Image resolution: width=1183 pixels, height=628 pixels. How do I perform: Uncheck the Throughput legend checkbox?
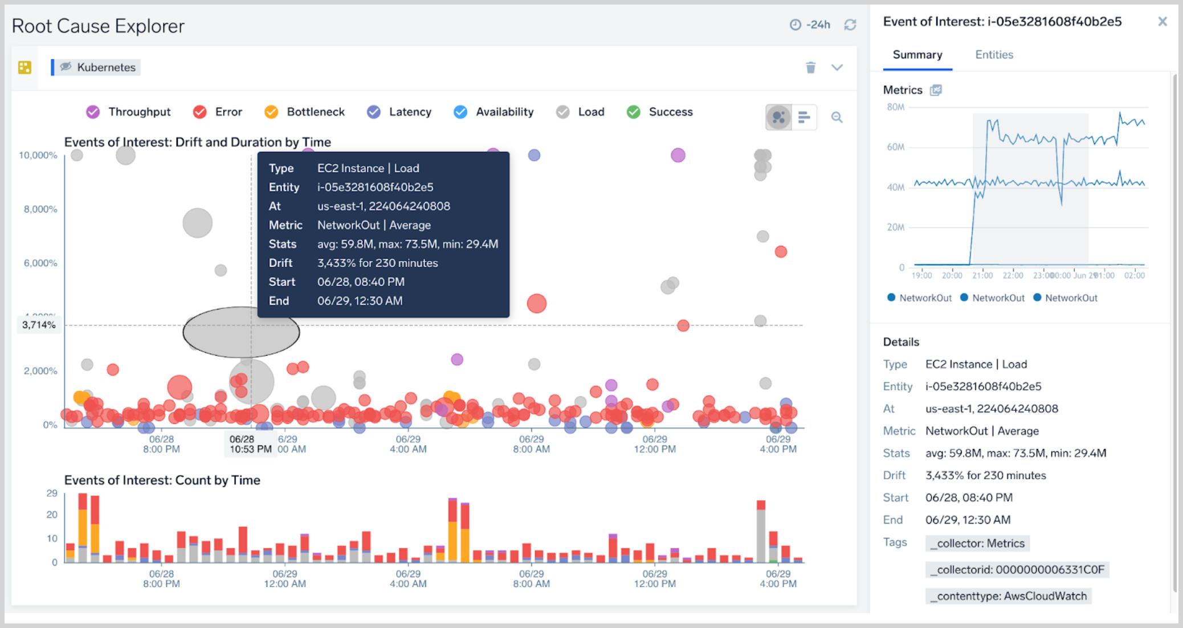[x=93, y=112]
